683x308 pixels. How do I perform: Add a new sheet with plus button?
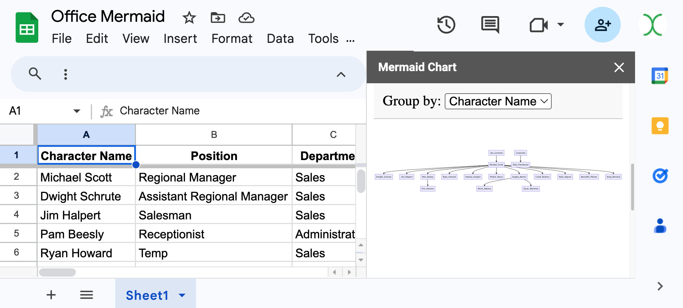51,295
